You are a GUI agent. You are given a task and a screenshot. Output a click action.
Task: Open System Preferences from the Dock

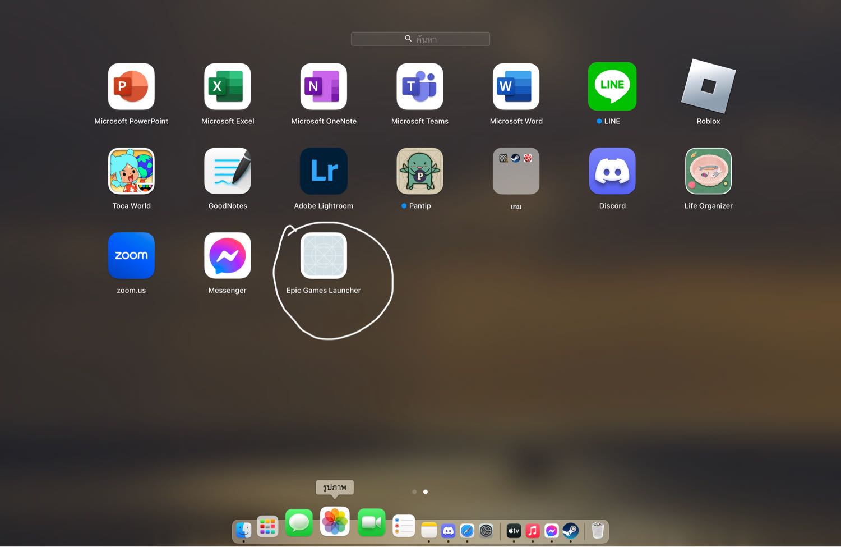coord(486,531)
